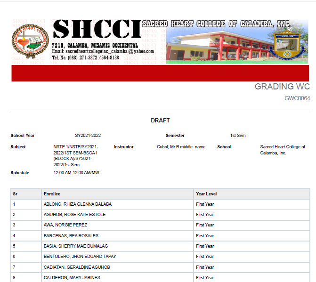Click the 1st Sem semester value
This screenshot has width=316, height=282.
pos(238,136)
